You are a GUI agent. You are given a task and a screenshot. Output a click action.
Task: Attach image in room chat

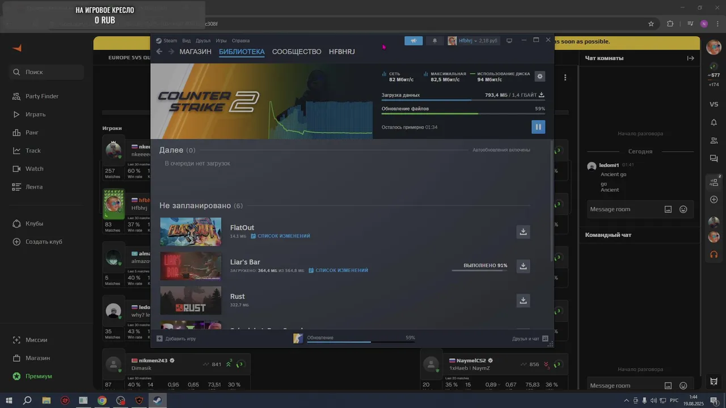click(x=668, y=209)
